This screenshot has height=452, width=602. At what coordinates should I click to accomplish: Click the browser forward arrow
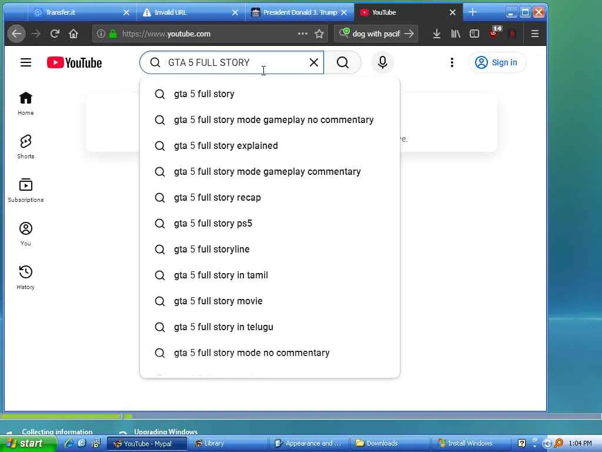click(36, 34)
